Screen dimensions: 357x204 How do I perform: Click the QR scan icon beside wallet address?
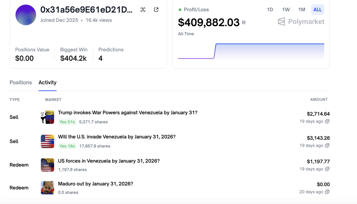(143, 10)
